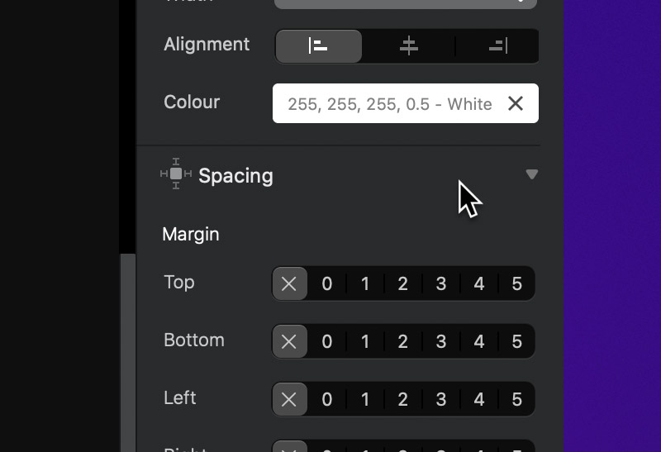Set Bottom margin to 4
Image resolution: width=661 pixels, height=452 pixels.
point(479,341)
